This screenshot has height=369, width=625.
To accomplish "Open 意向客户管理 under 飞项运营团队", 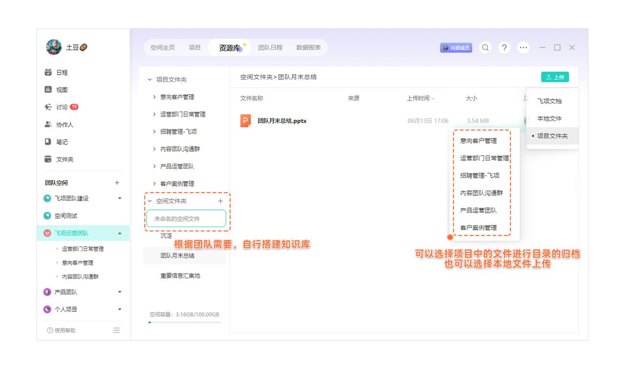I will tap(78, 263).
